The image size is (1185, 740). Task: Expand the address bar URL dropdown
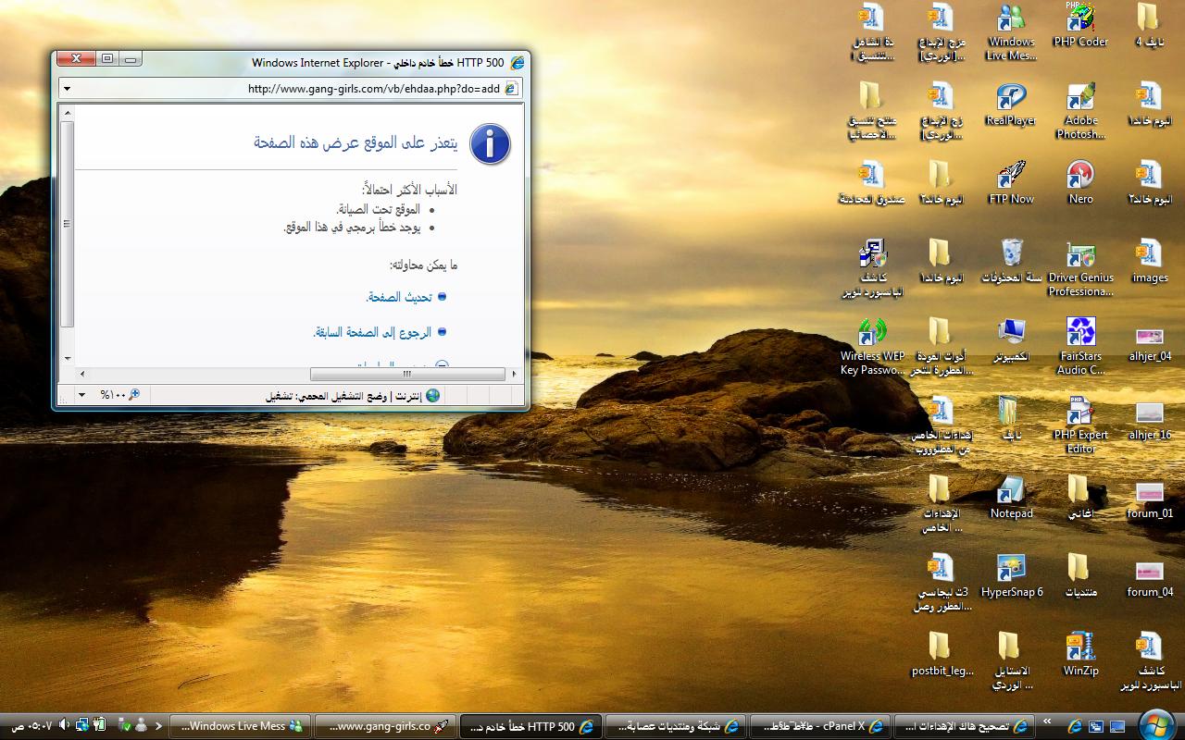click(x=67, y=89)
